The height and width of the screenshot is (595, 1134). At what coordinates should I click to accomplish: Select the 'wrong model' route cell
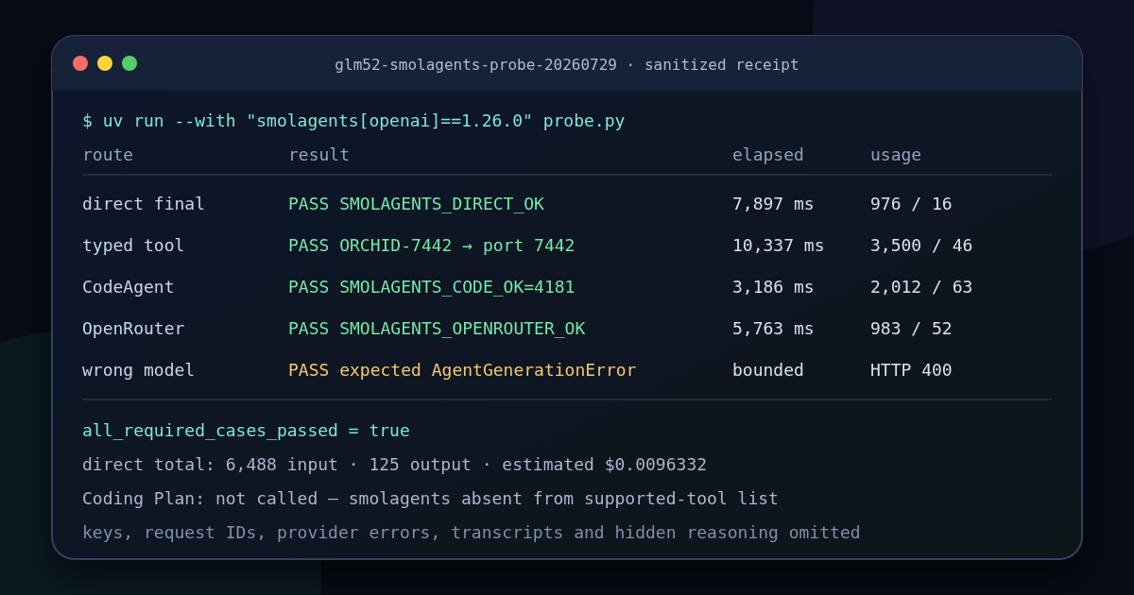coord(138,370)
